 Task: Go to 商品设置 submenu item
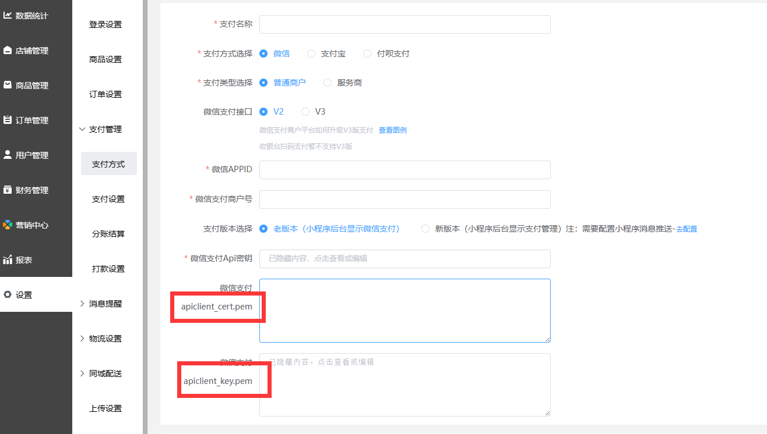[105, 59]
